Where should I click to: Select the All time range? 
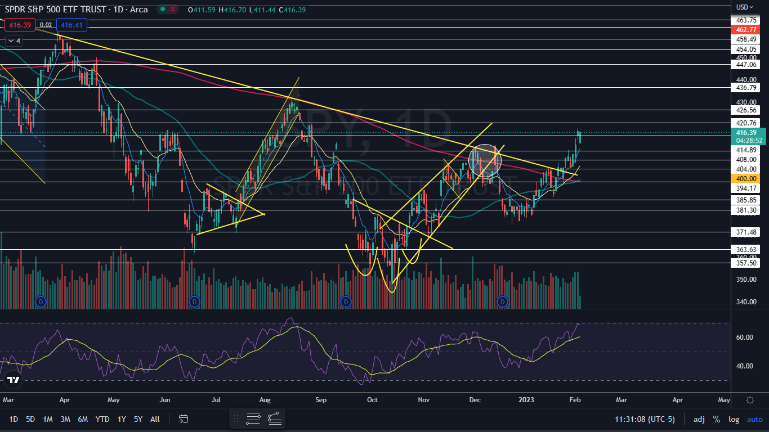(155, 419)
